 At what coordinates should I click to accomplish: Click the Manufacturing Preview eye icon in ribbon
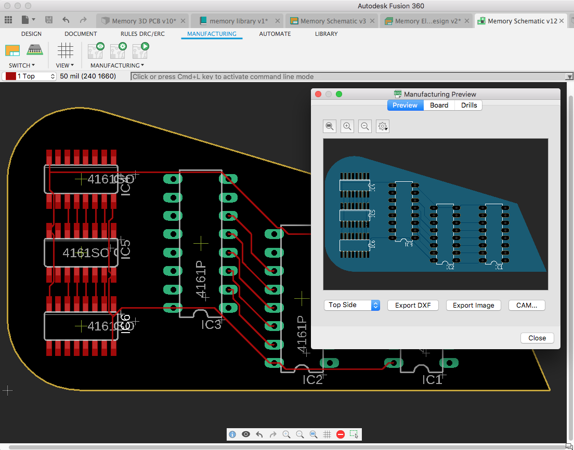click(96, 50)
